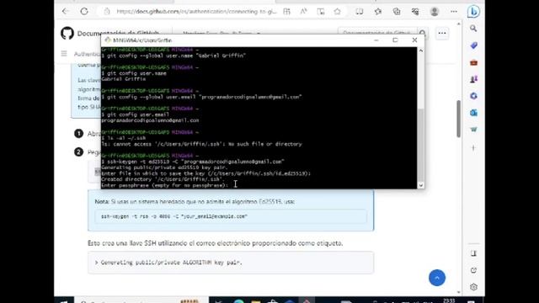Reload the page with the refresh icon
This screenshot has height=303, width=539.
click(x=84, y=11)
